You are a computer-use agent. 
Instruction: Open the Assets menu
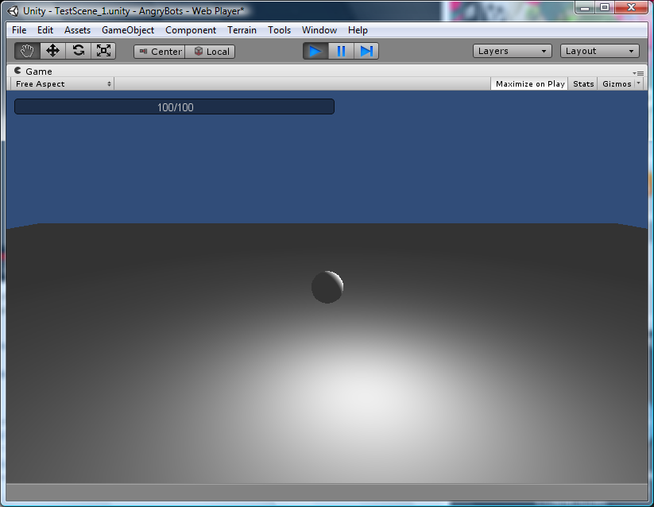point(77,30)
